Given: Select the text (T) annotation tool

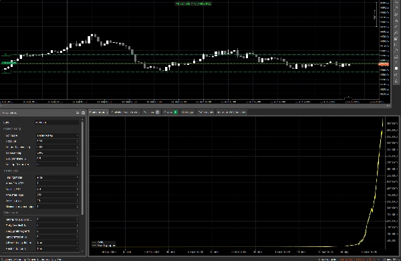Looking at the screenshot, I should coord(396,62).
